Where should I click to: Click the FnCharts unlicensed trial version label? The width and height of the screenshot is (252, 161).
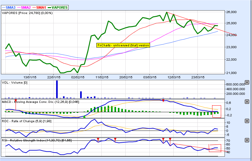pos(123,45)
